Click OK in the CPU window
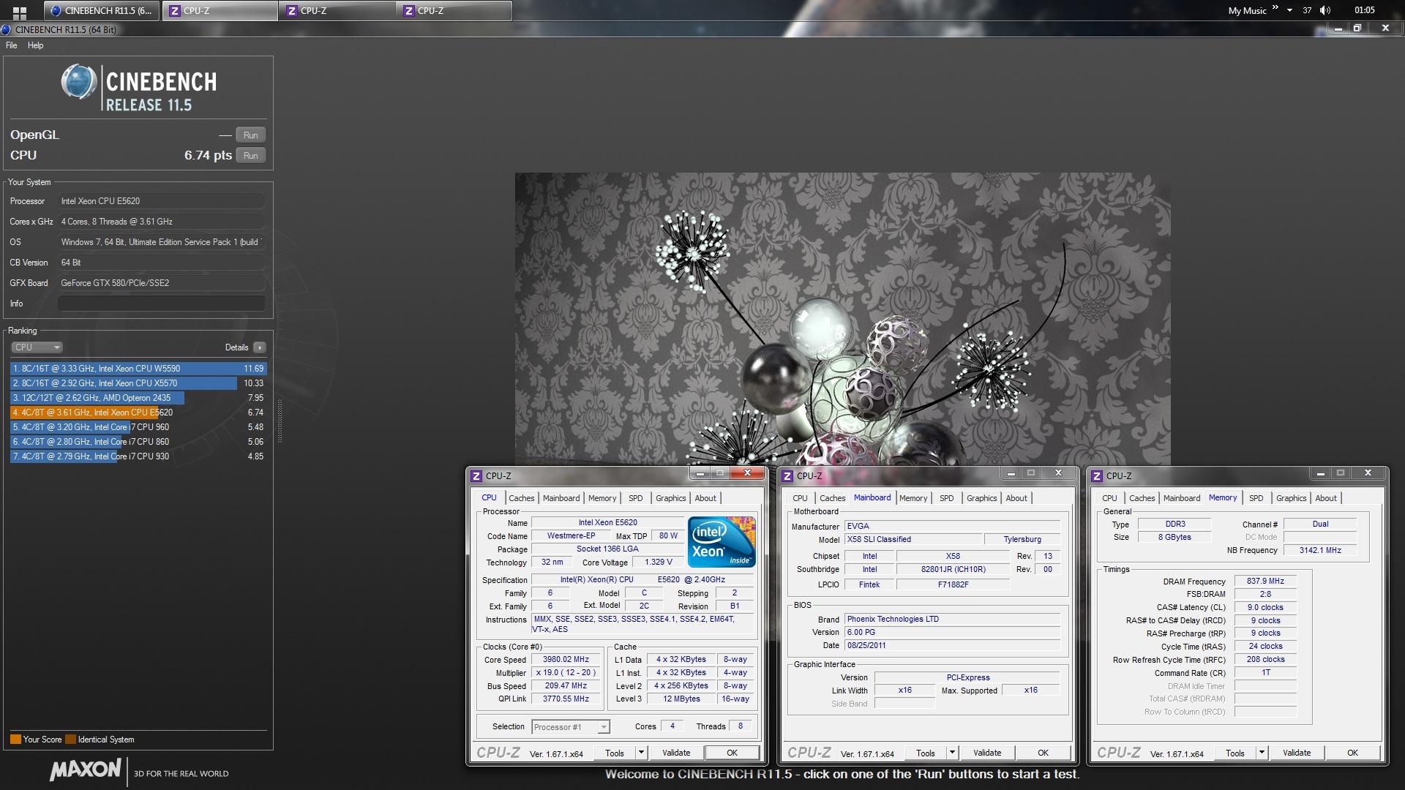The height and width of the screenshot is (790, 1405). [733, 753]
